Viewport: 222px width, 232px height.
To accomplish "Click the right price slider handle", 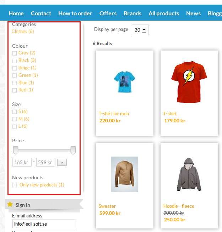I will tap(73, 150).
